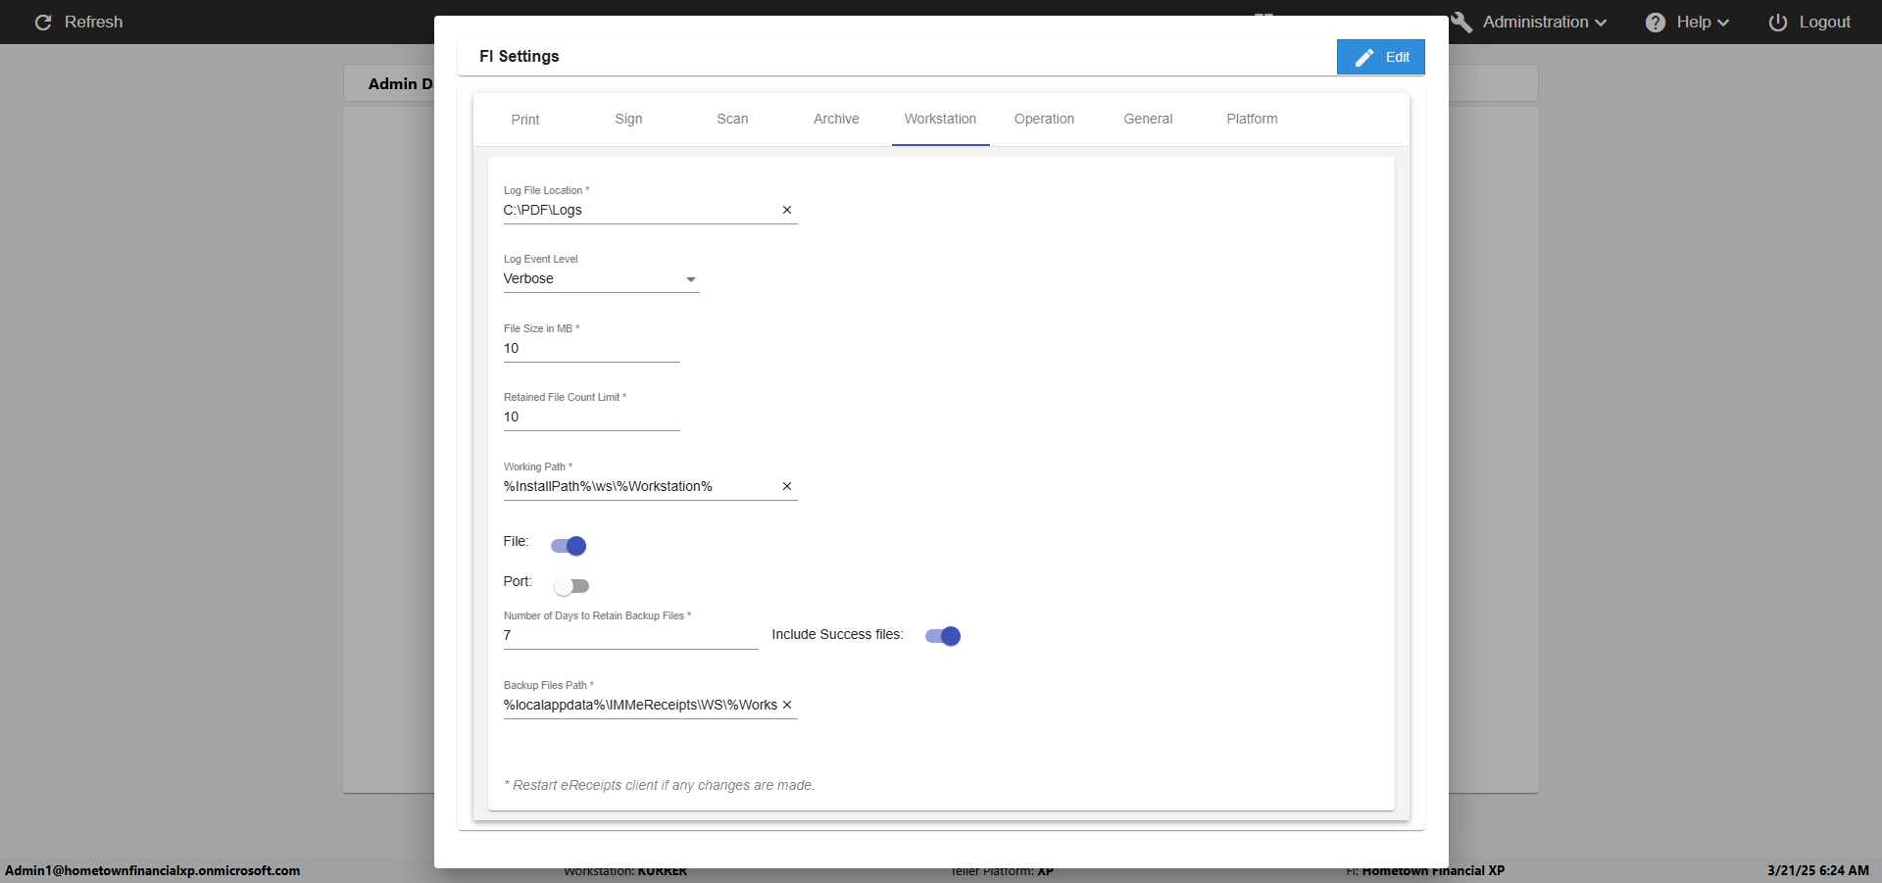
Task: Open the Scan tab
Action: [x=732, y=120]
